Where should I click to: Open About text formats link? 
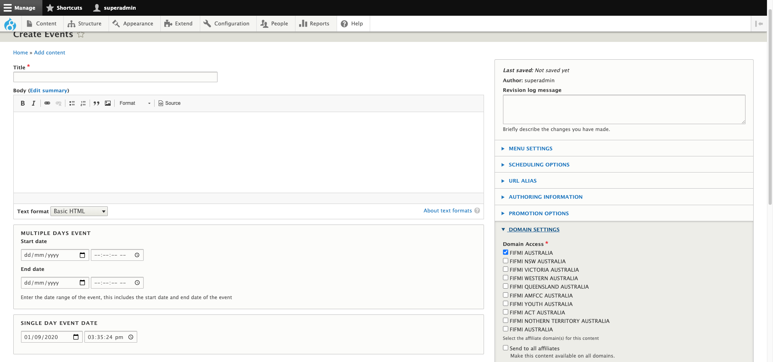447,211
